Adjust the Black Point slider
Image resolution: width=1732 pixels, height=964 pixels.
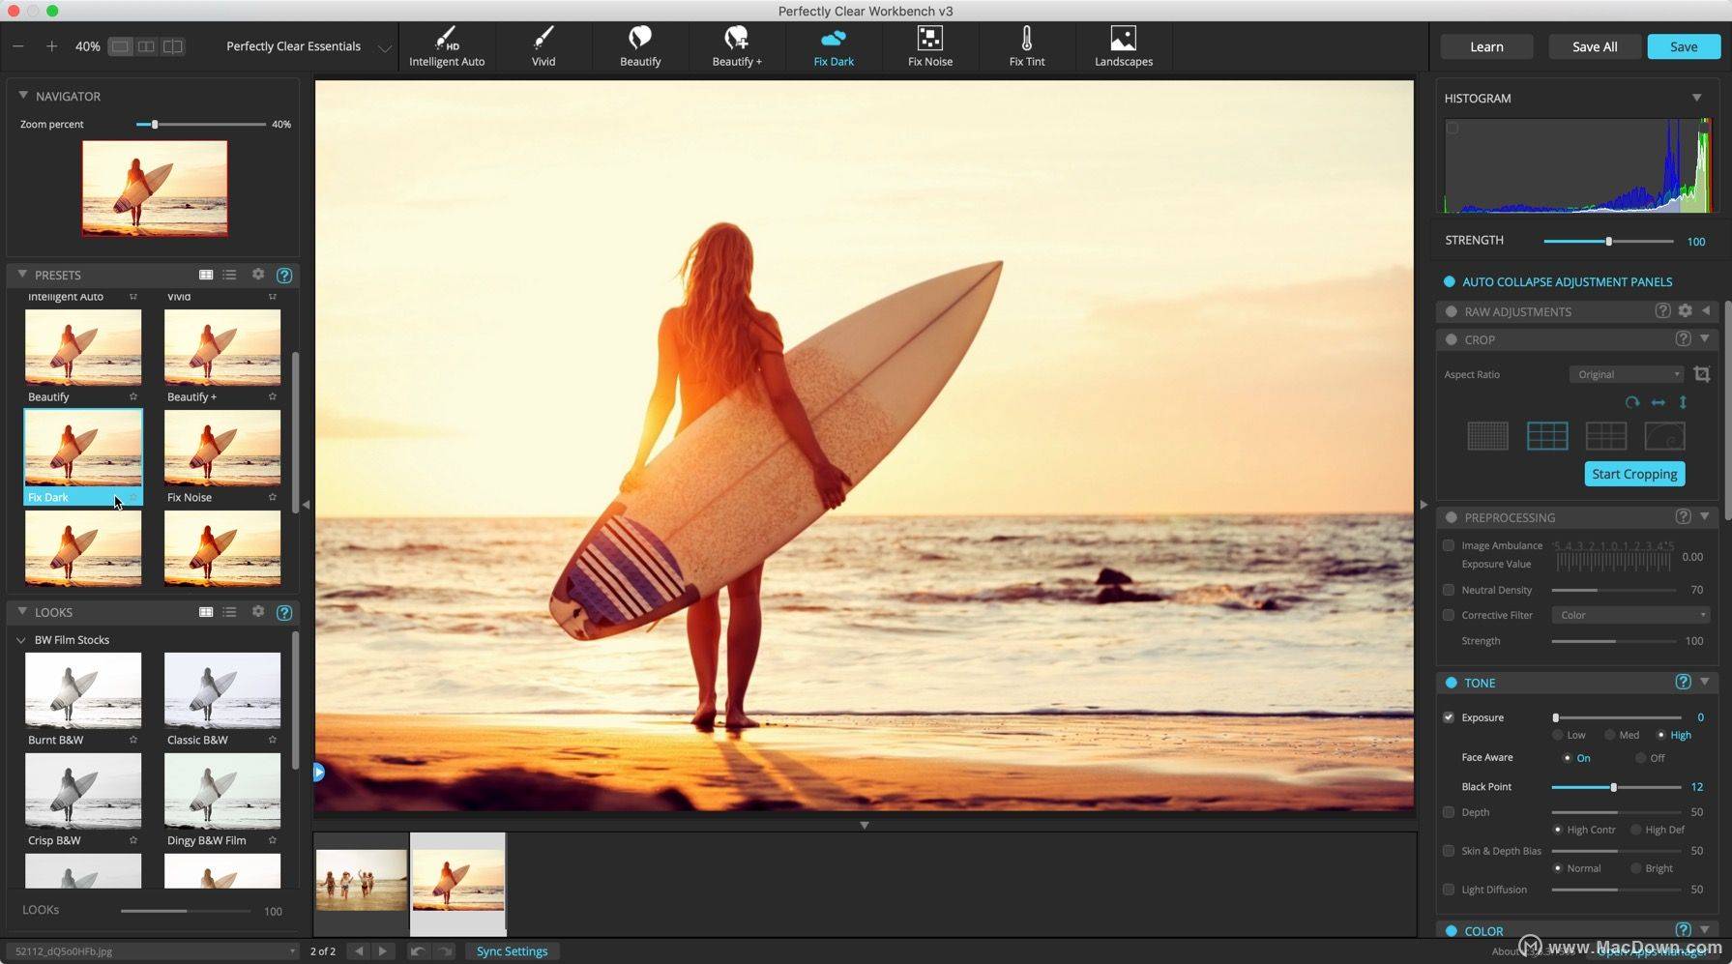coord(1613,787)
